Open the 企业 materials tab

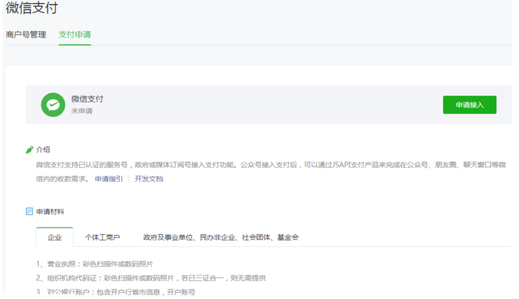point(54,238)
